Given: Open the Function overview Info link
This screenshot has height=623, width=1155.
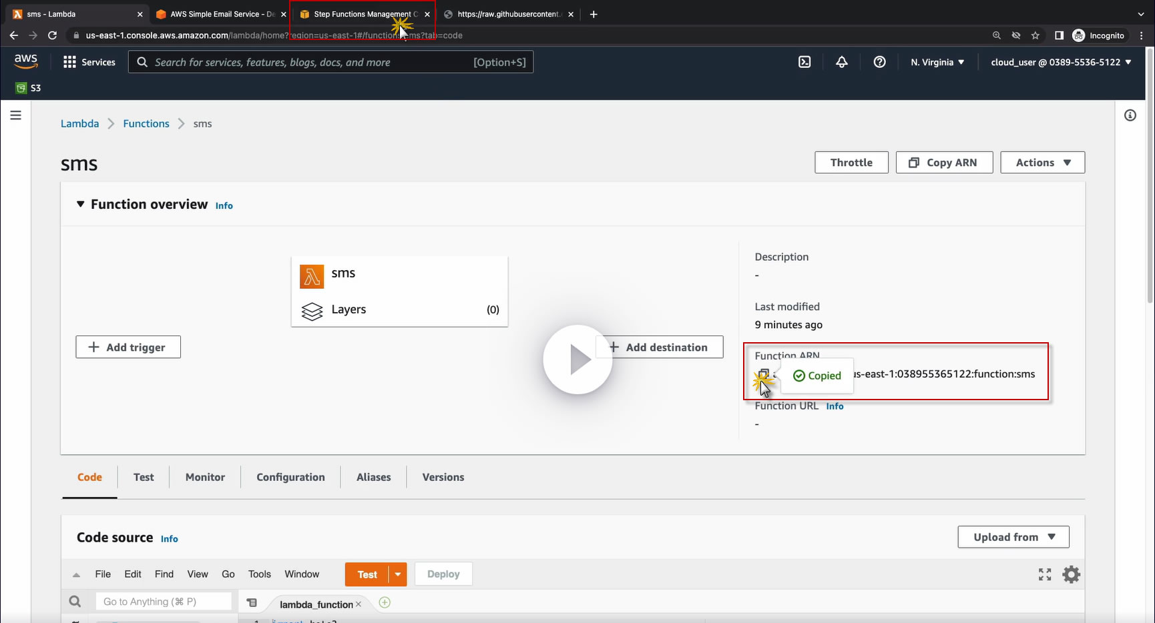Looking at the screenshot, I should [224, 205].
